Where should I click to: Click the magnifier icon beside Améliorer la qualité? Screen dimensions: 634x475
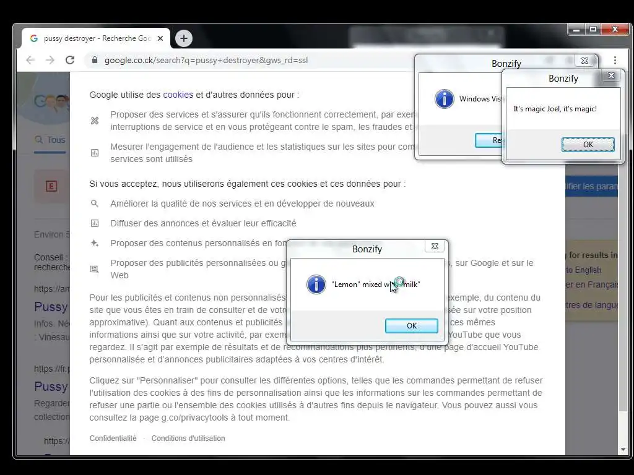coord(95,203)
